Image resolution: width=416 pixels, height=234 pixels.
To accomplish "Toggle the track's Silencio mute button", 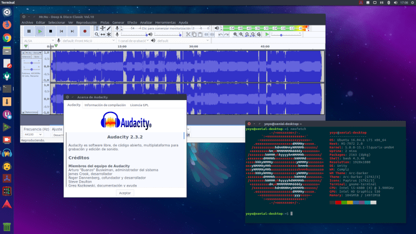I will (x=27, y=57).
